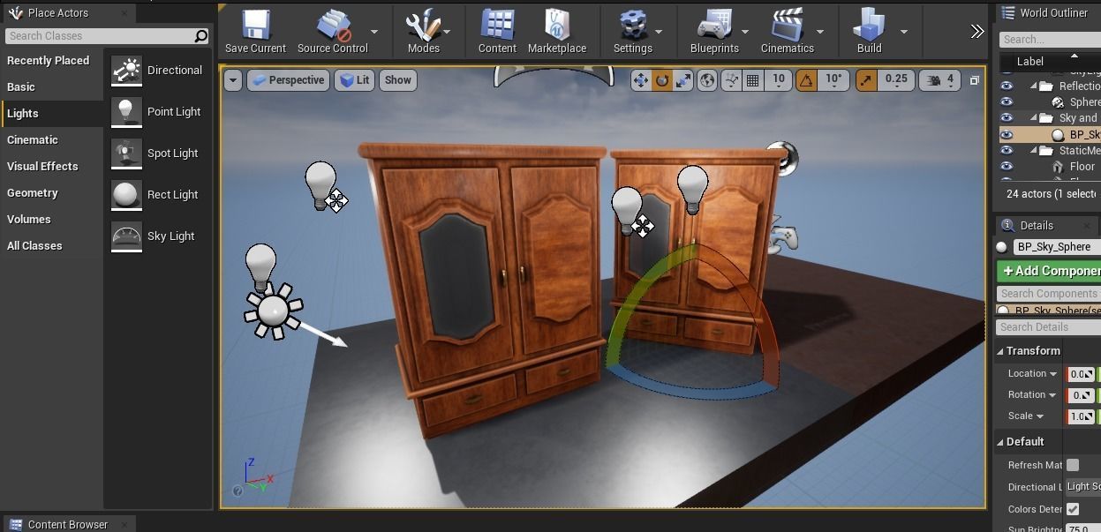Screen dimensions: 1101x532
Task: Select the Sky Light icon
Action: coord(126,236)
